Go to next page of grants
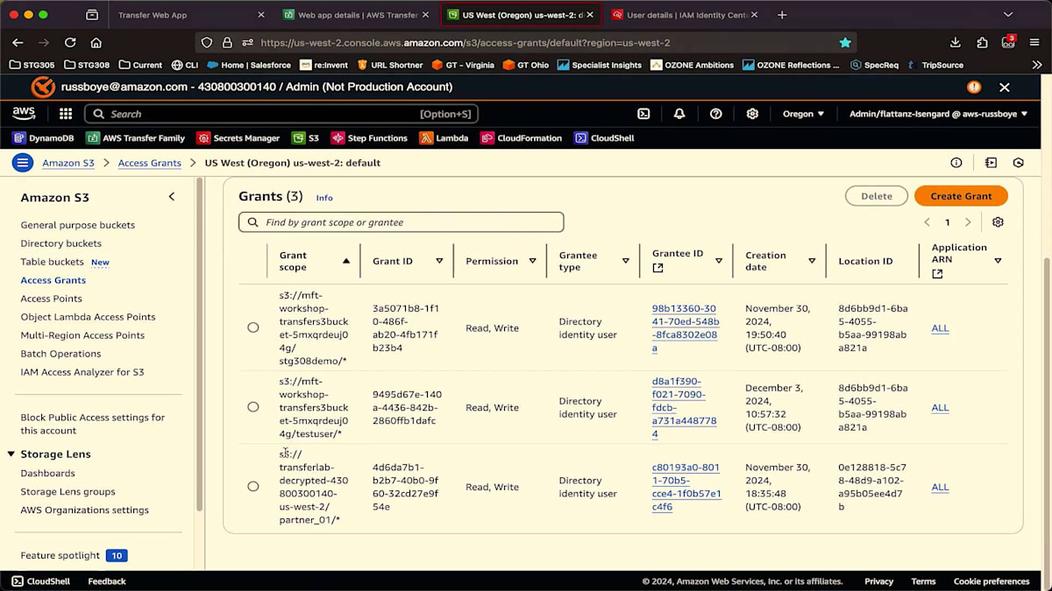The image size is (1052, 591). point(968,222)
